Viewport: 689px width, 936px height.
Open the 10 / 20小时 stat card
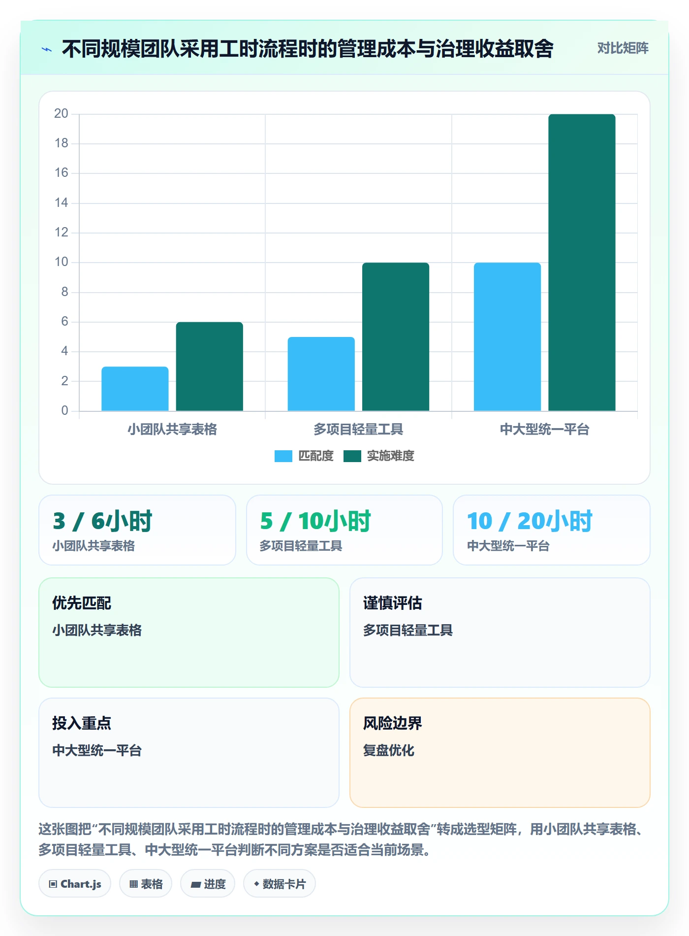[x=552, y=530]
